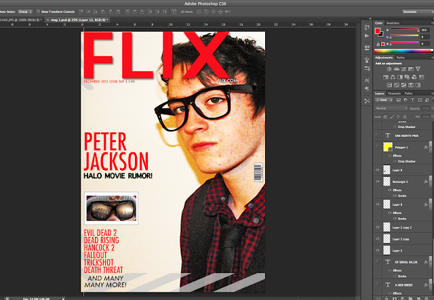The image size is (434, 300).
Task: Show the OF SERIAL KILLER text layer
Action: [377, 261]
